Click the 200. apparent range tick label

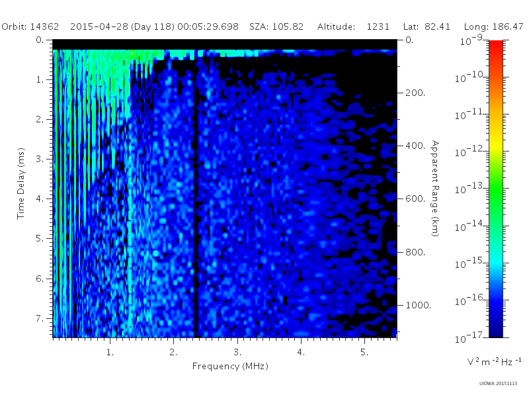pyautogui.click(x=415, y=93)
